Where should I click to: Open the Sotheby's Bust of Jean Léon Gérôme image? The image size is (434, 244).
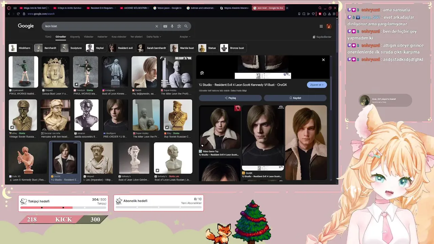pyautogui.click(x=134, y=158)
